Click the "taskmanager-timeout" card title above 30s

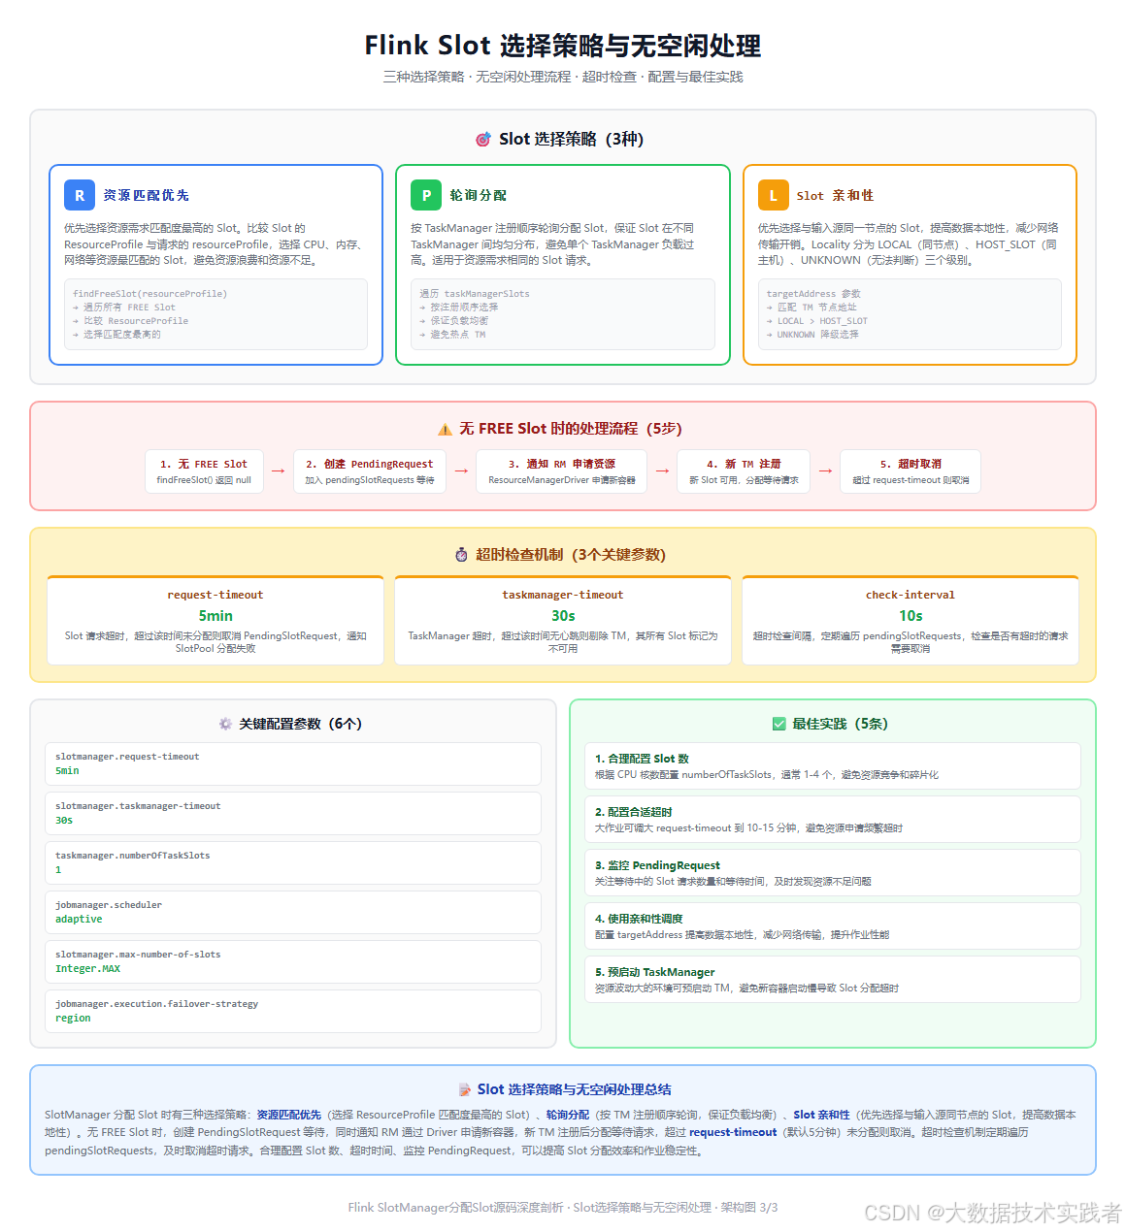click(563, 596)
